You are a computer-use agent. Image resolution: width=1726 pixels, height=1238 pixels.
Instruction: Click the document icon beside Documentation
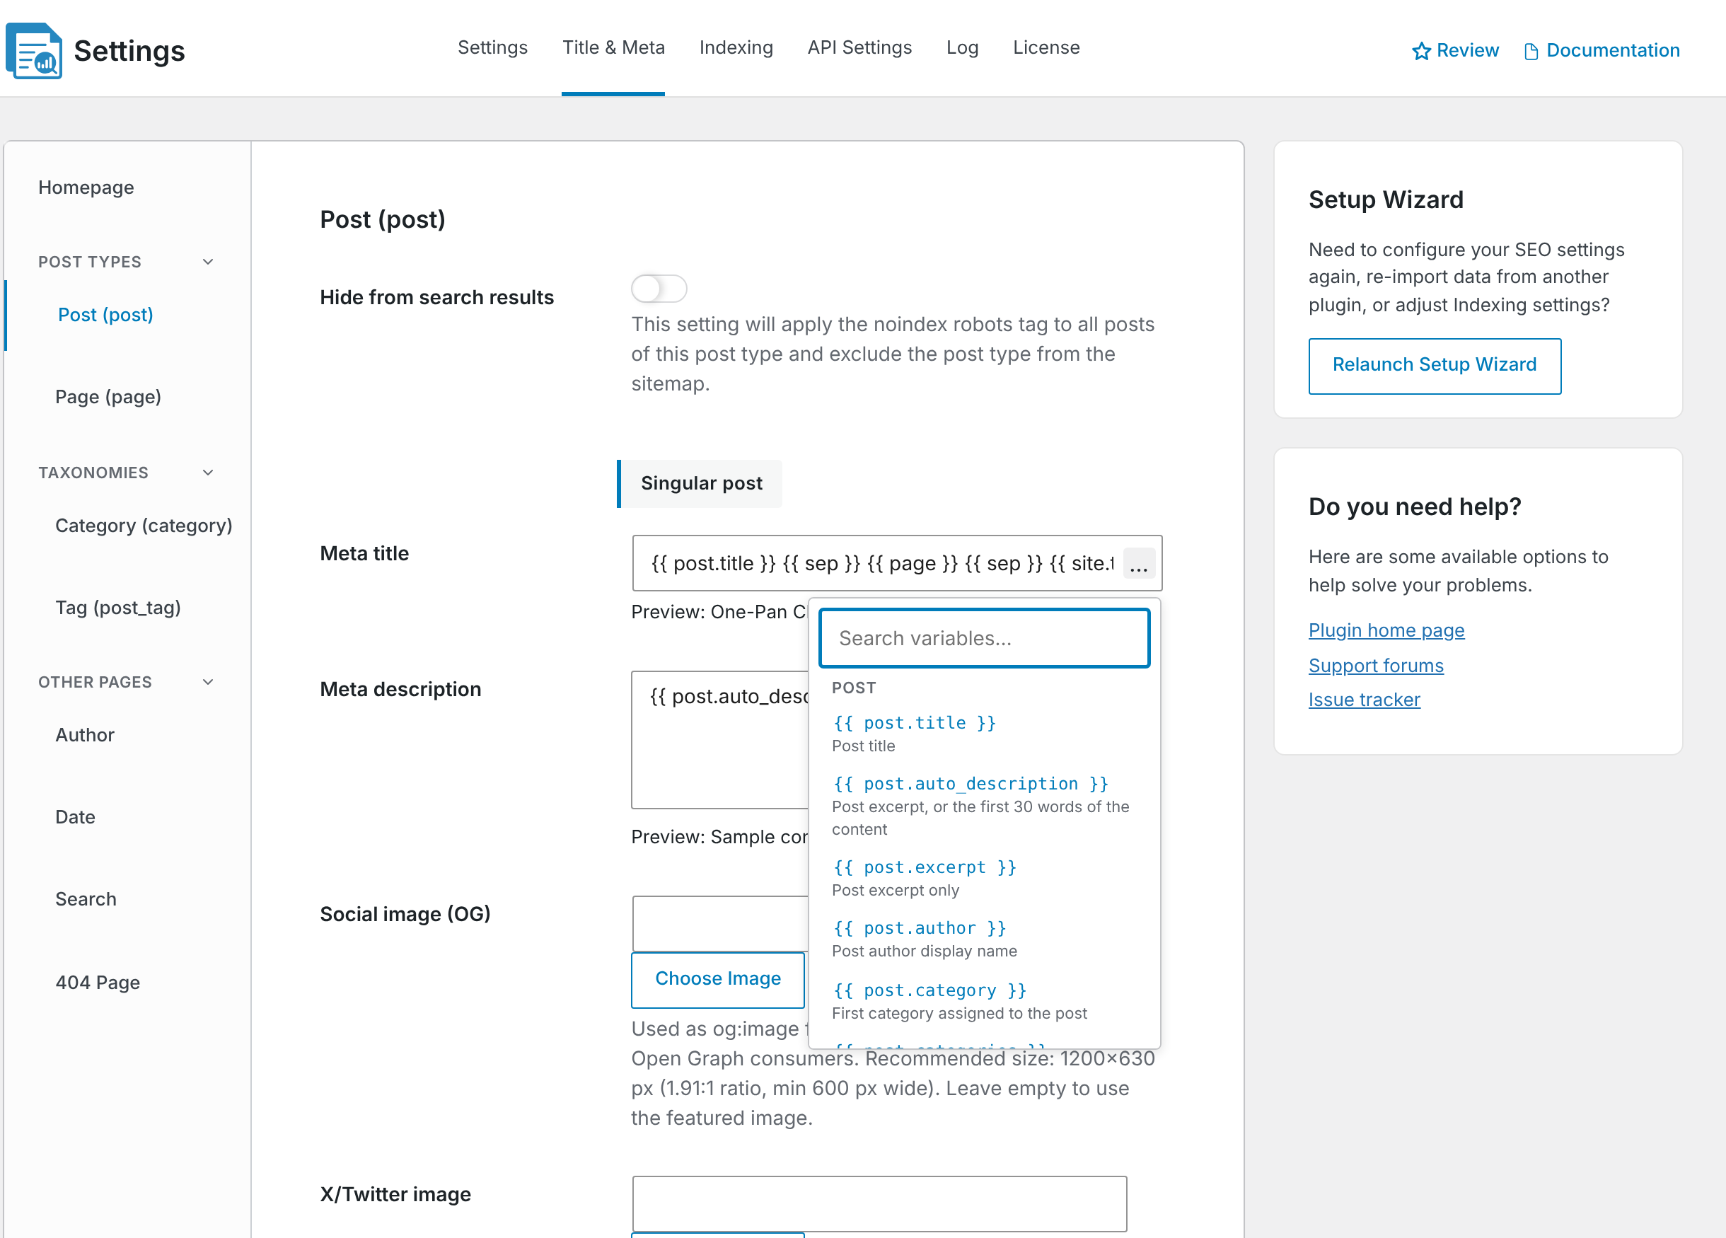pos(1531,51)
